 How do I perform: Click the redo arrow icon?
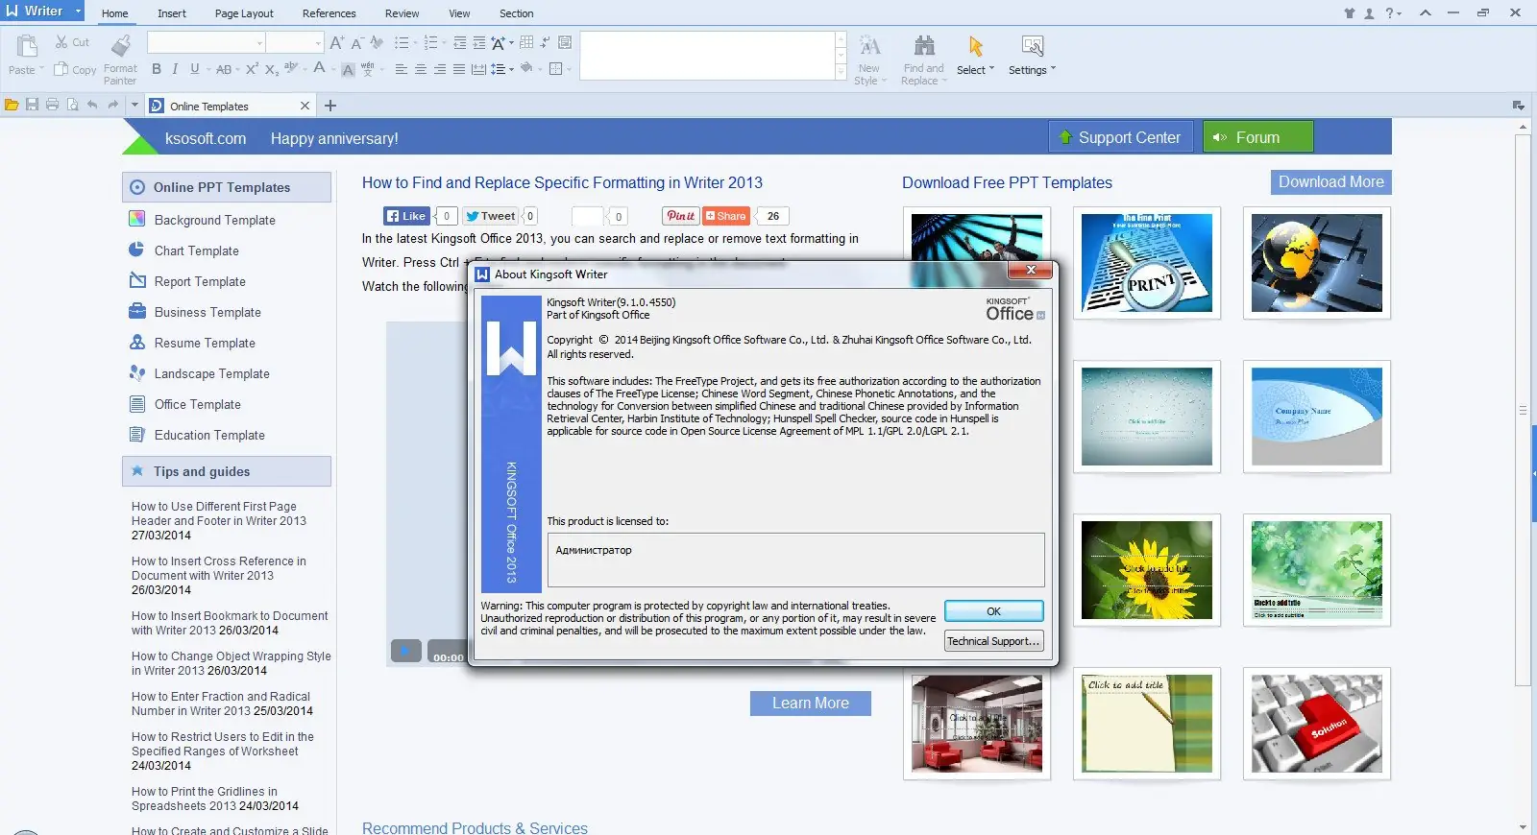(112, 105)
